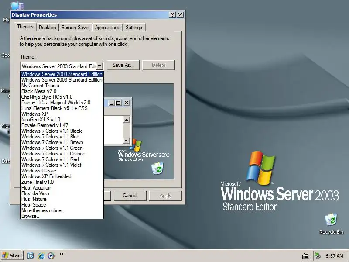
Task: Click the preview window close button
Action: pos(127,103)
